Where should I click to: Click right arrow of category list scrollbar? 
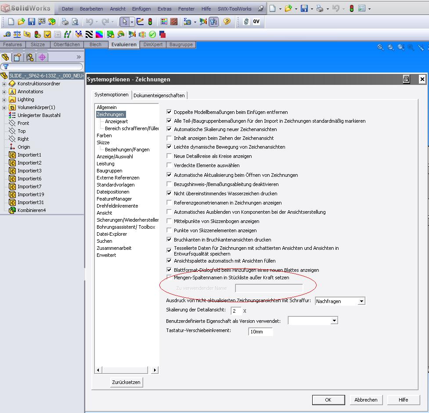click(155, 370)
